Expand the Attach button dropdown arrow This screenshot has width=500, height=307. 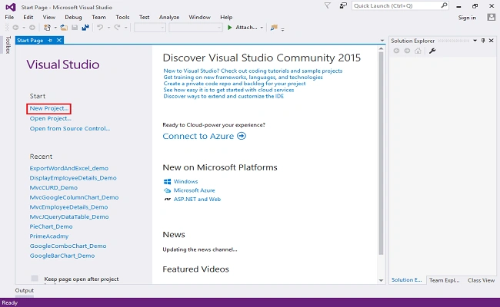pos(262,28)
